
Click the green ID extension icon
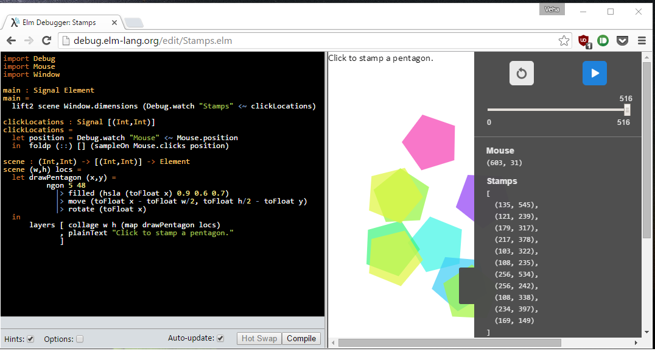[603, 41]
